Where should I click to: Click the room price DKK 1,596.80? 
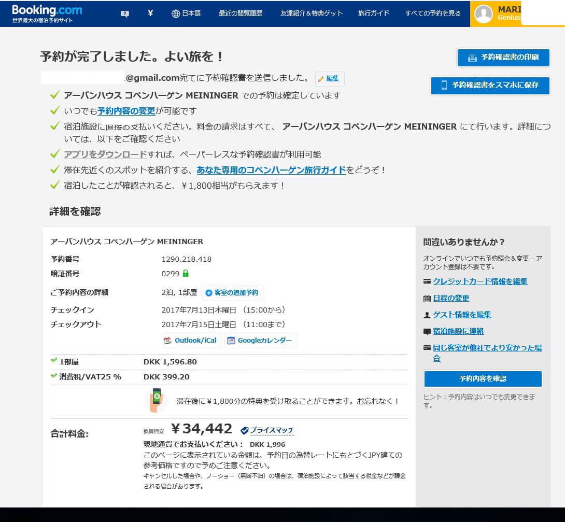[x=170, y=362]
